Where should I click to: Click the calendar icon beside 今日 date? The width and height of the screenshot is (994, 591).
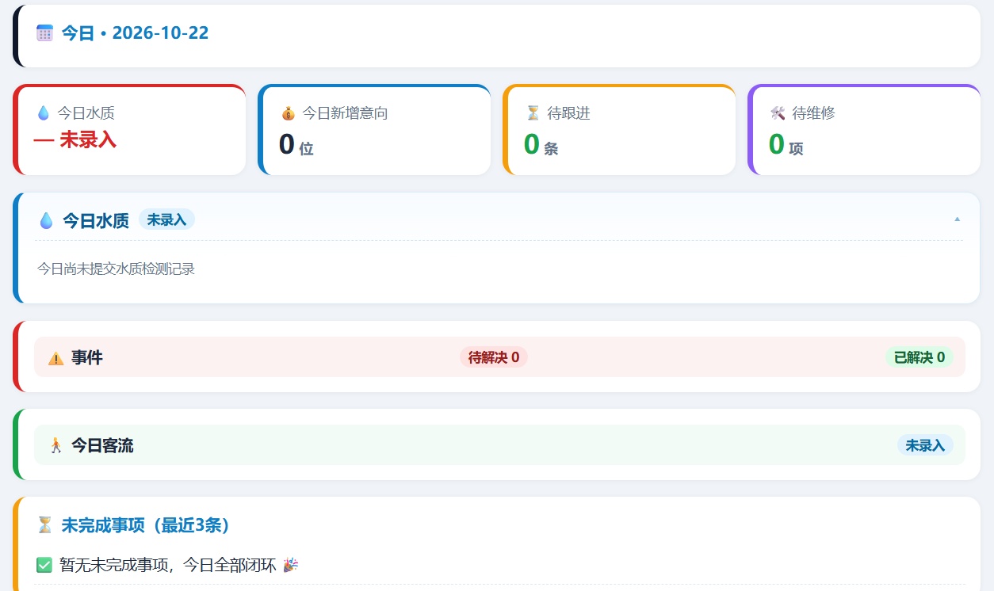point(45,33)
